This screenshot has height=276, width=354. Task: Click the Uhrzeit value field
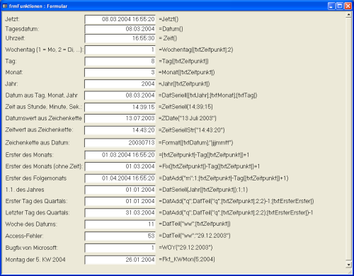pyautogui.click(x=120, y=38)
